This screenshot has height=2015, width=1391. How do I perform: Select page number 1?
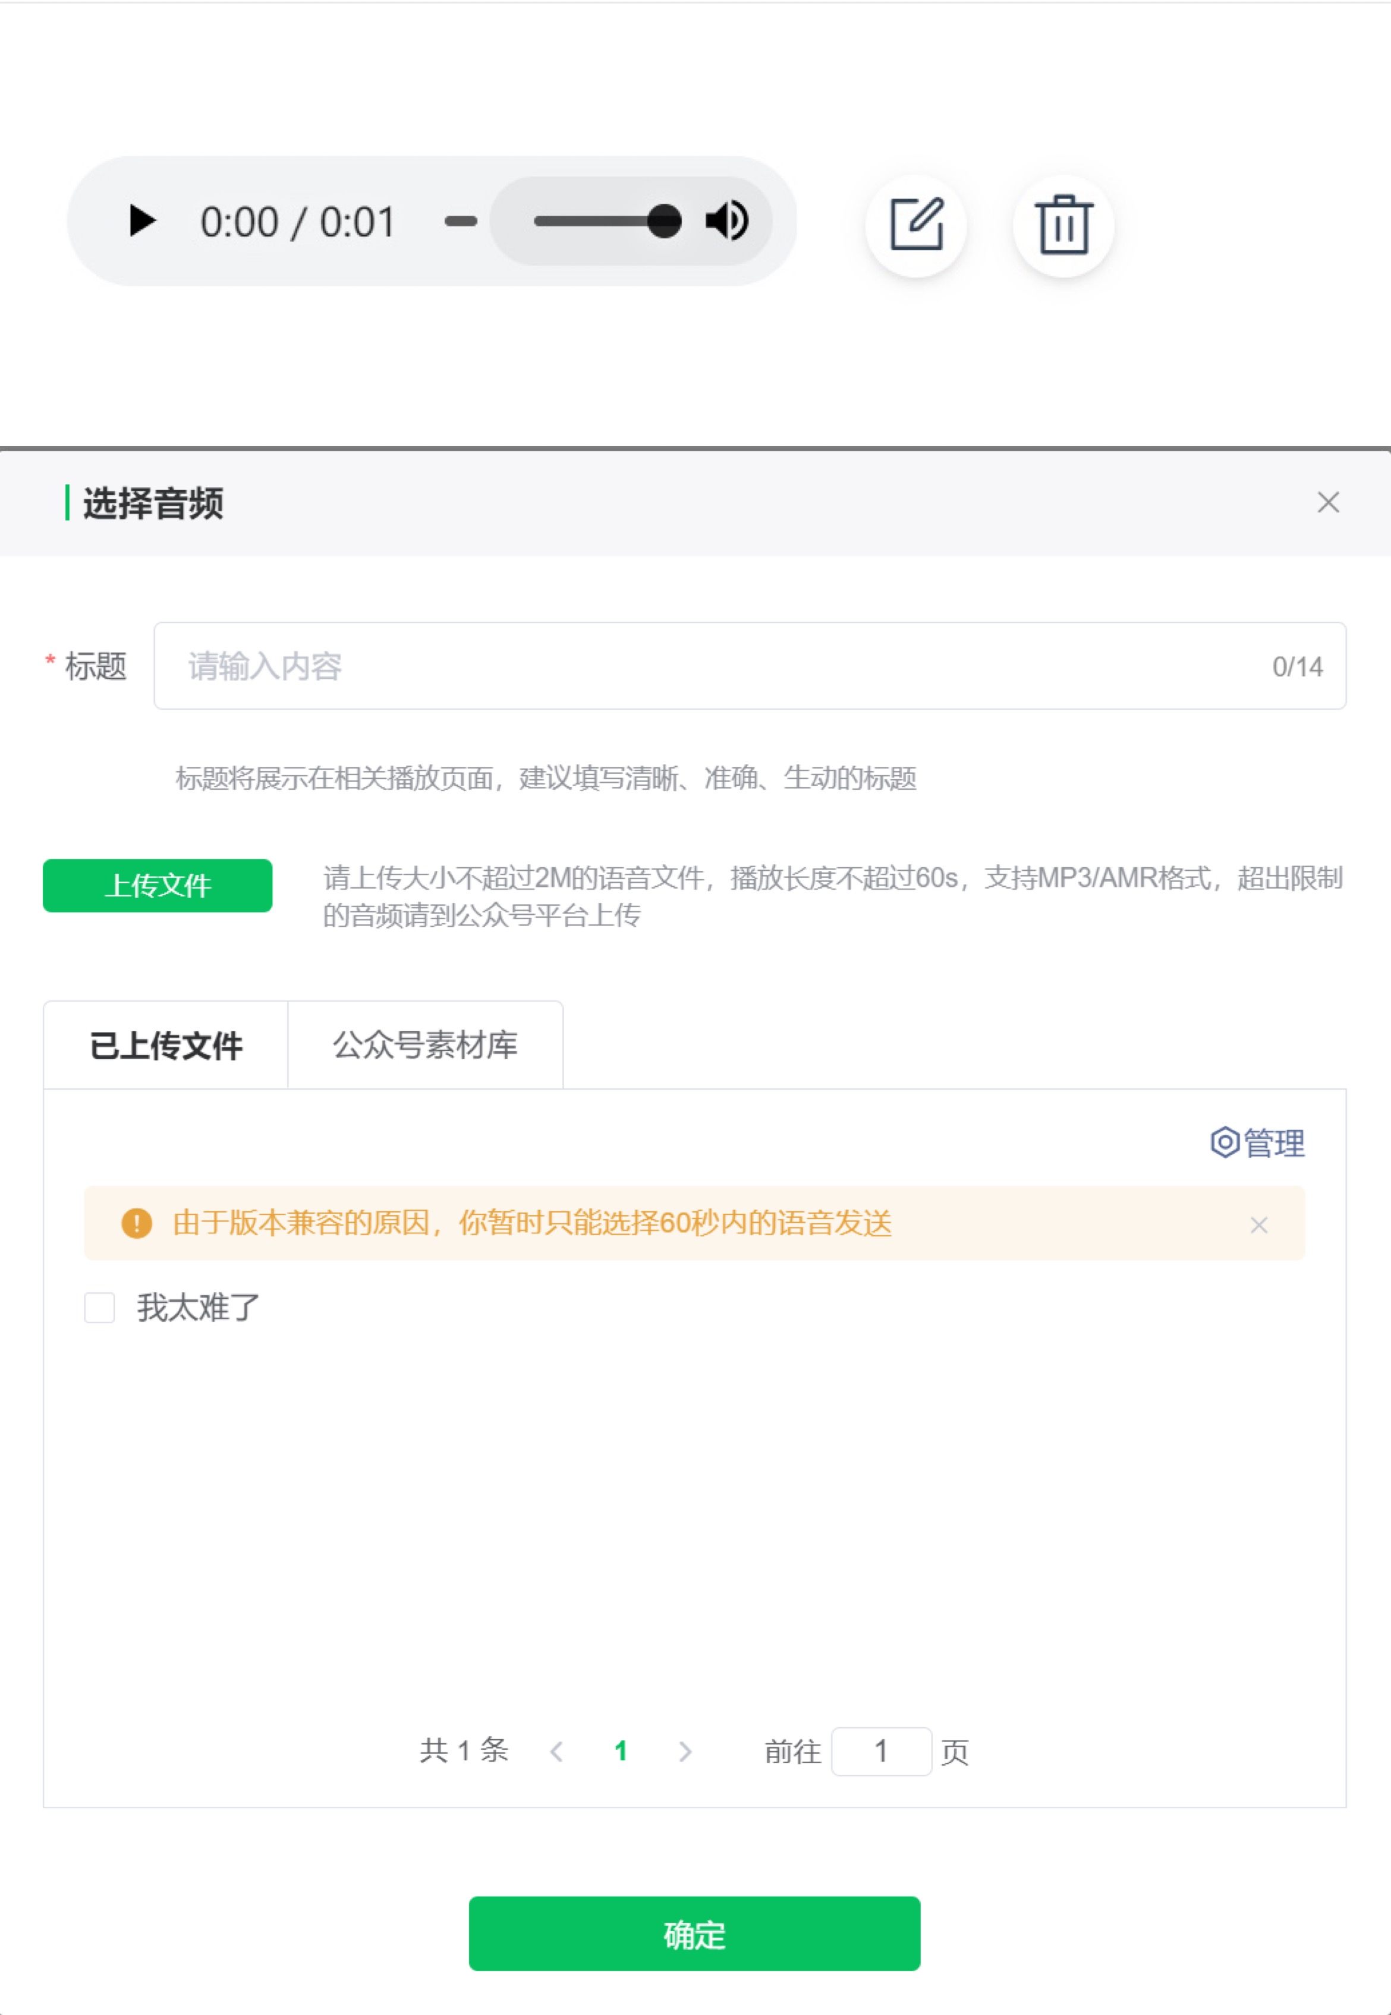click(x=621, y=1752)
